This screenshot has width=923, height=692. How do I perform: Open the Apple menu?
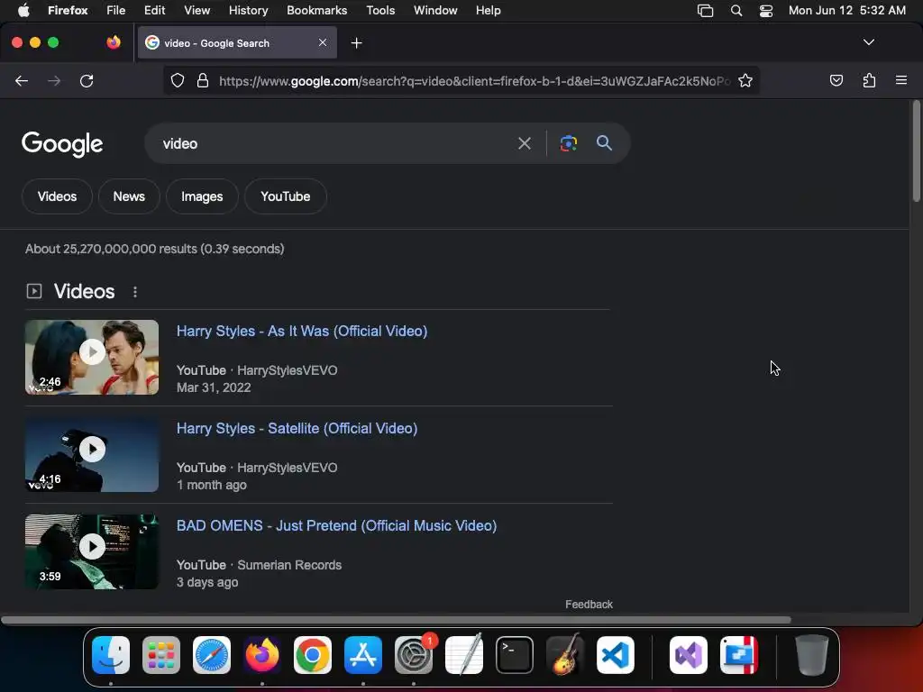tap(23, 10)
